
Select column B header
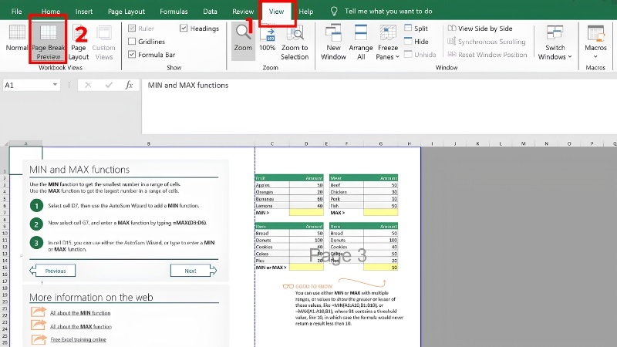148,143
